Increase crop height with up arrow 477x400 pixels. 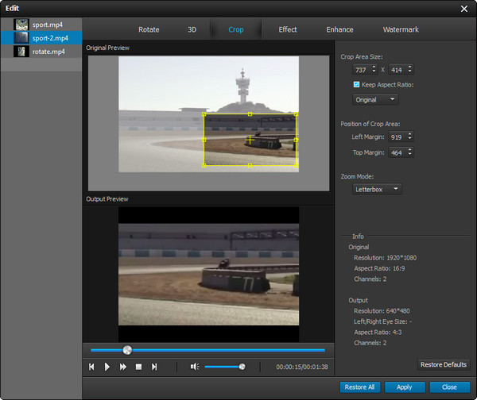pos(409,67)
